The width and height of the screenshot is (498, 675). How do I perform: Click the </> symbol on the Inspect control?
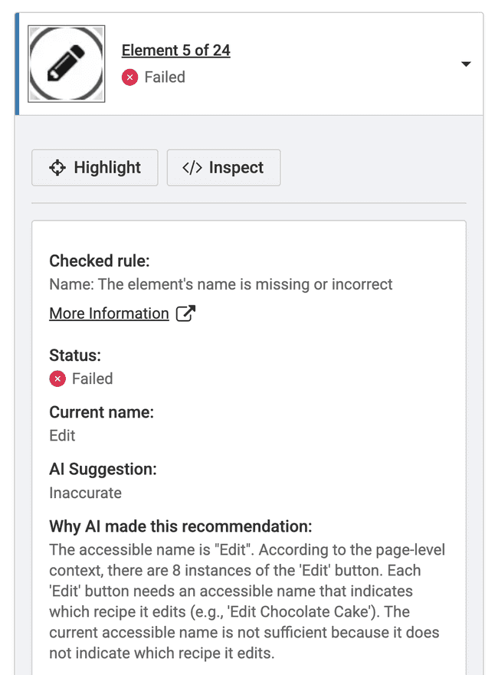coord(193,167)
